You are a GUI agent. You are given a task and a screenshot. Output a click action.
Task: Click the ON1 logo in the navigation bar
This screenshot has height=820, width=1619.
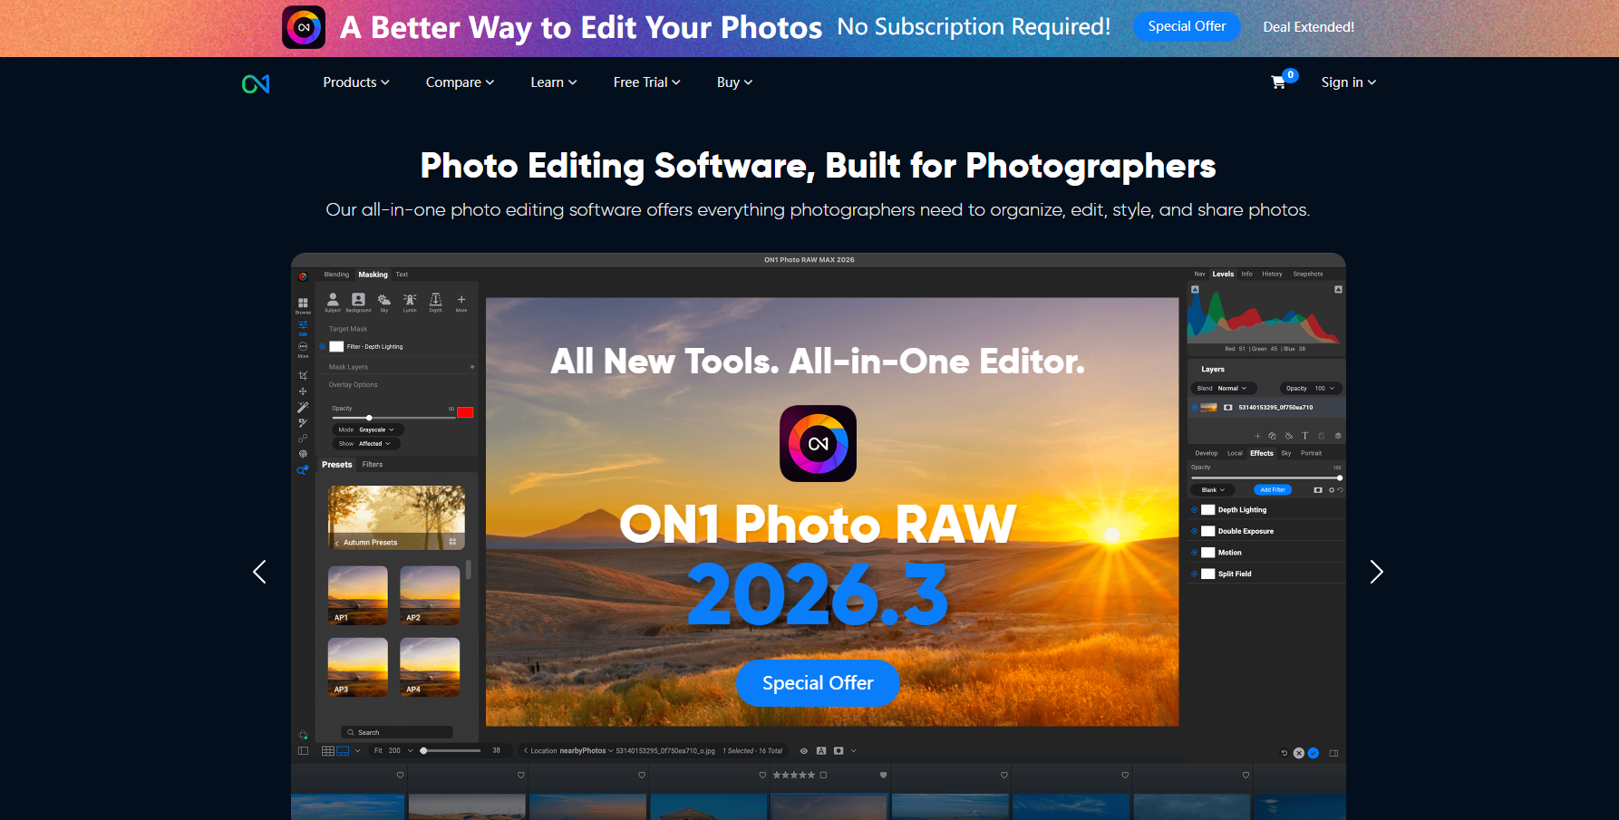[256, 83]
